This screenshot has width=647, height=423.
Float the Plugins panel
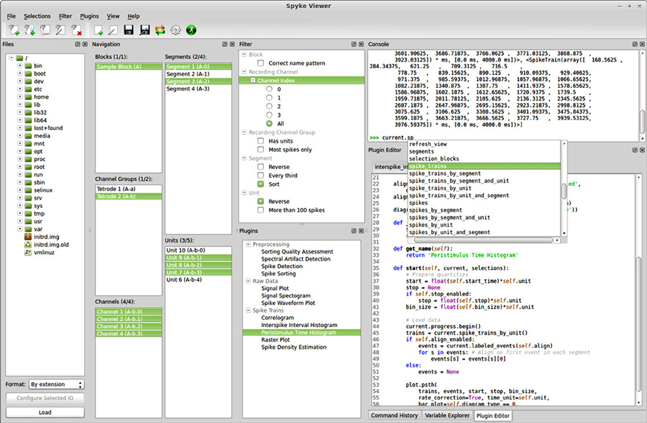point(354,231)
